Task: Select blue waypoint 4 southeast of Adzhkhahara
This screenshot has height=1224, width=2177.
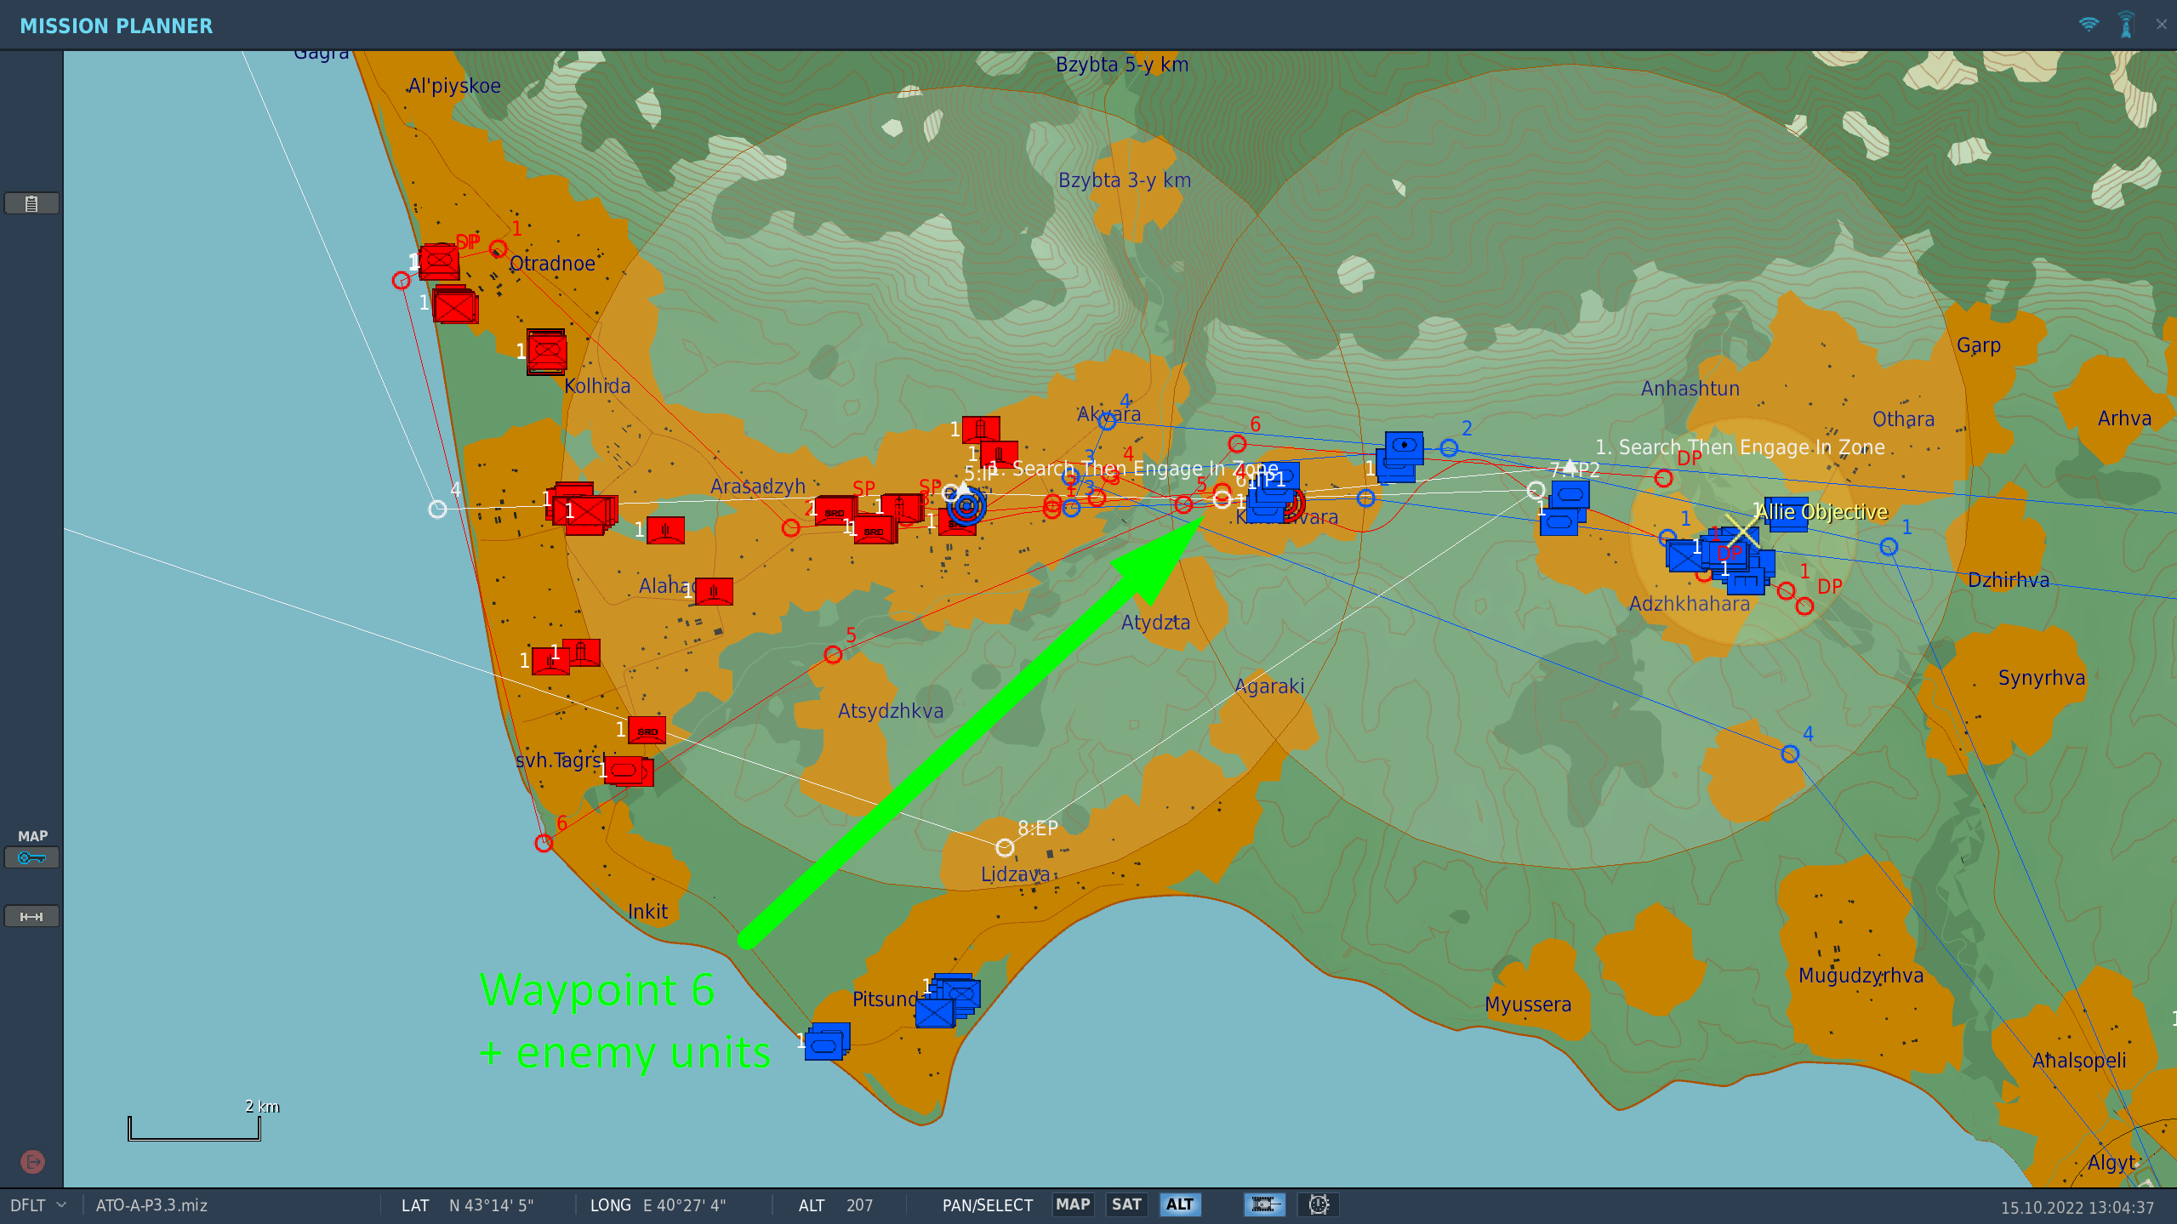Action: tap(1790, 754)
